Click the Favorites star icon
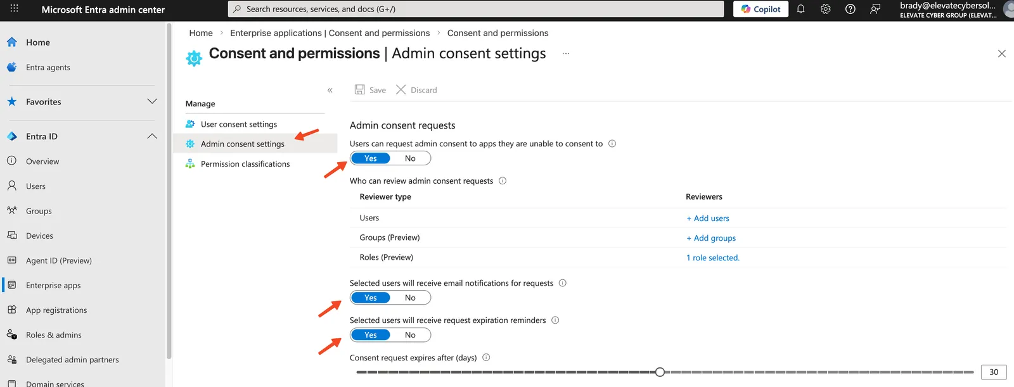This screenshot has height=387, width=1014. (x=11, y=101)
